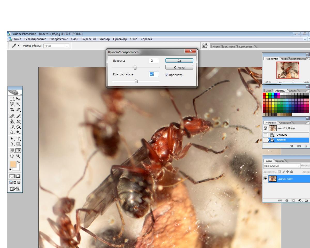The width and height of the screenshot is (310, 248).
Task: Swap foreground and background colors
Action: pyautogui.click(x=19, y=162)
